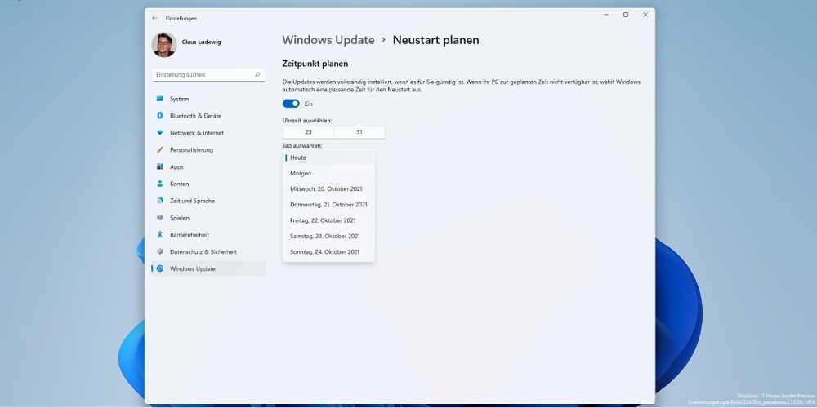Screen dimensions: 817x408
Task: Click the Claus Ludewig account name
Action: pos(201,42)
